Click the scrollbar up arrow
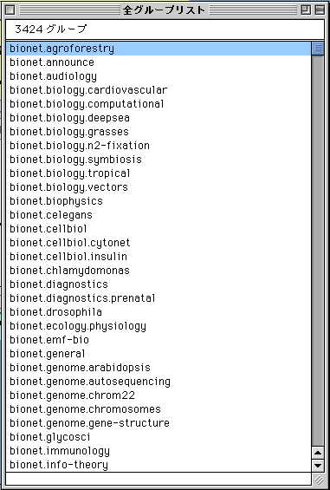Screen dimensions: 330x490 pos(318,452)
